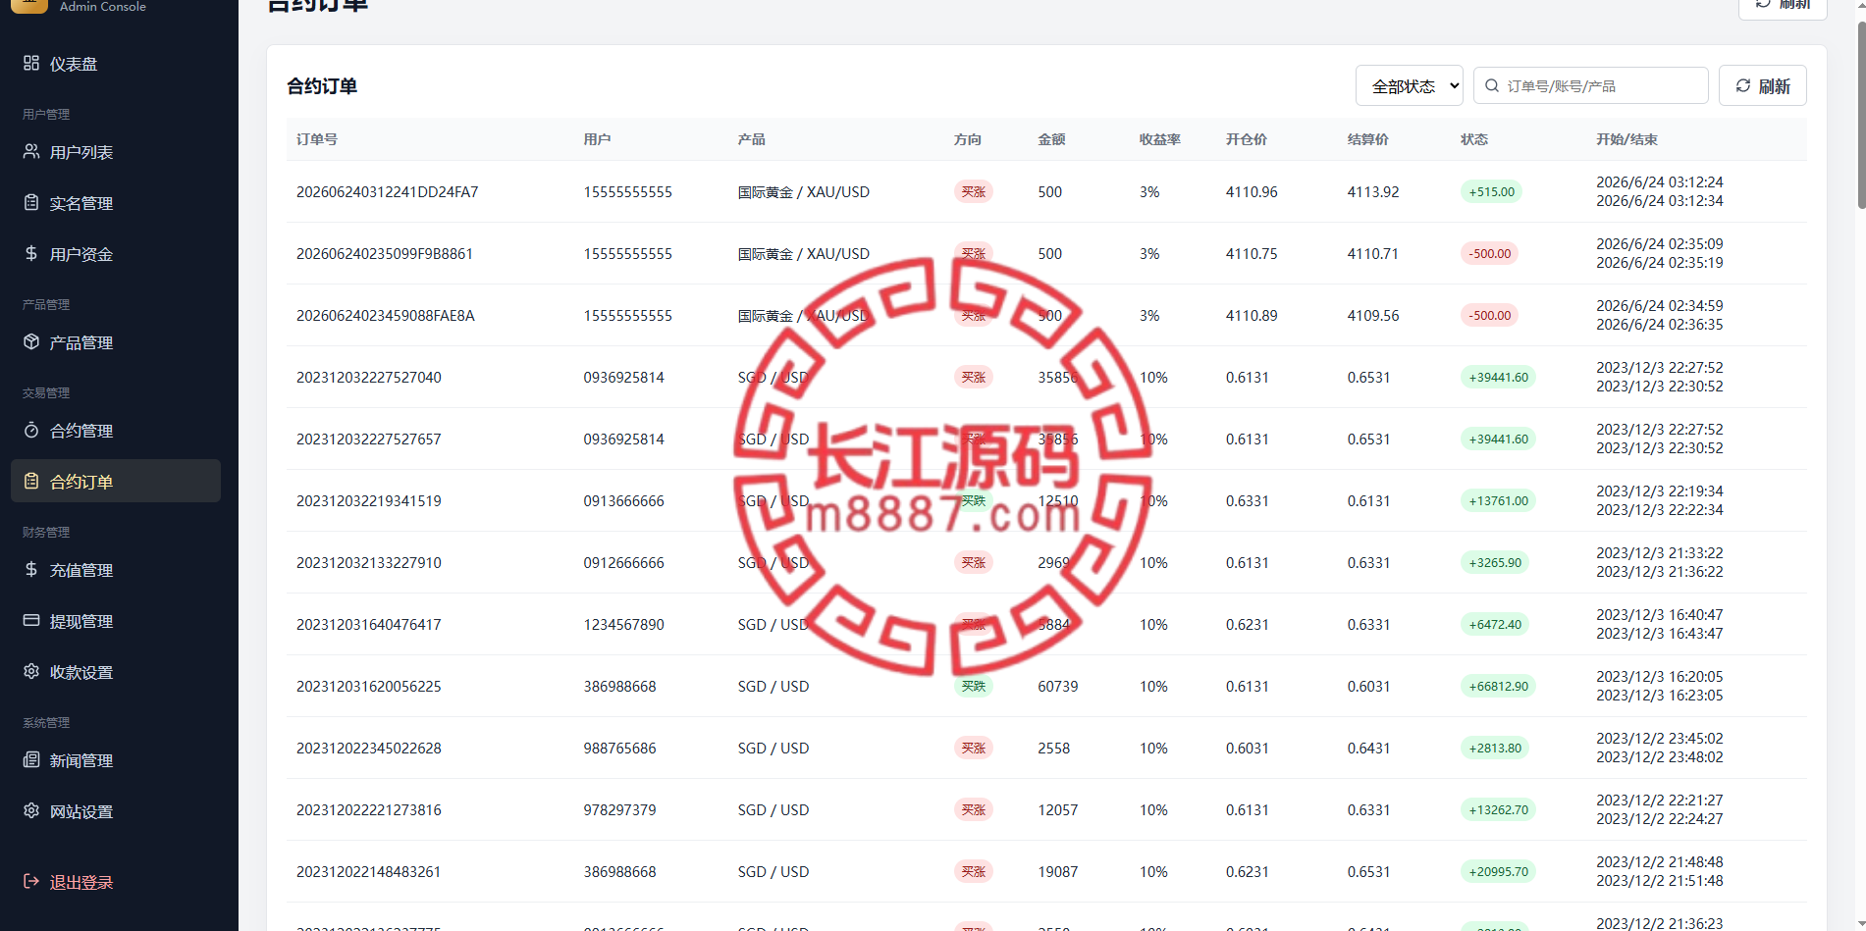Click the +13761.00 profit status badge
Image resolution: width=1866 pixels, height=931 pixels.
coord(1498,500)
